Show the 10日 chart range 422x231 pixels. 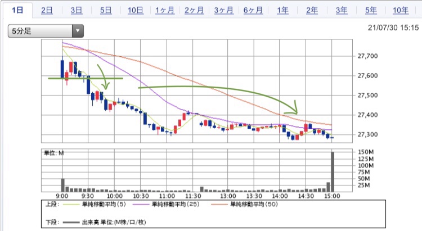coord(136,11)
